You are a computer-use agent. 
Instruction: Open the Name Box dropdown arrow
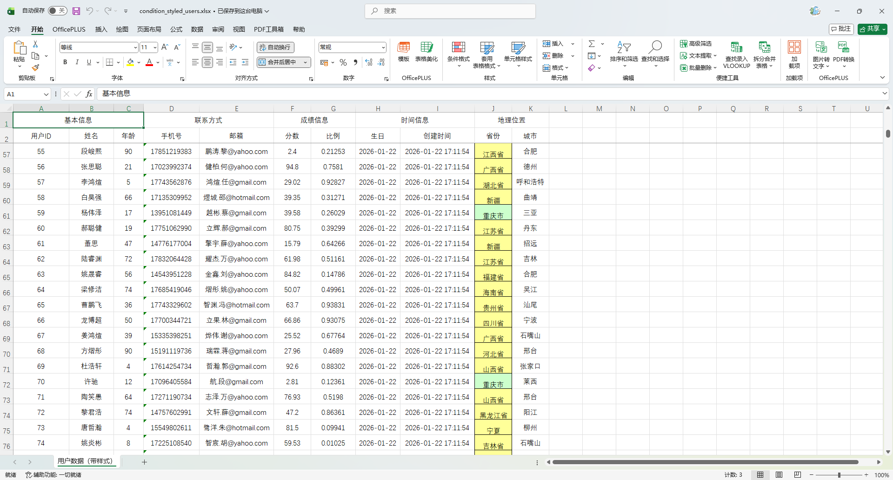[46, 94]
